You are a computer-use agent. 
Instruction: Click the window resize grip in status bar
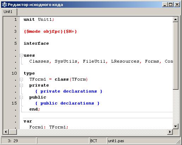(x=178, y=142)
